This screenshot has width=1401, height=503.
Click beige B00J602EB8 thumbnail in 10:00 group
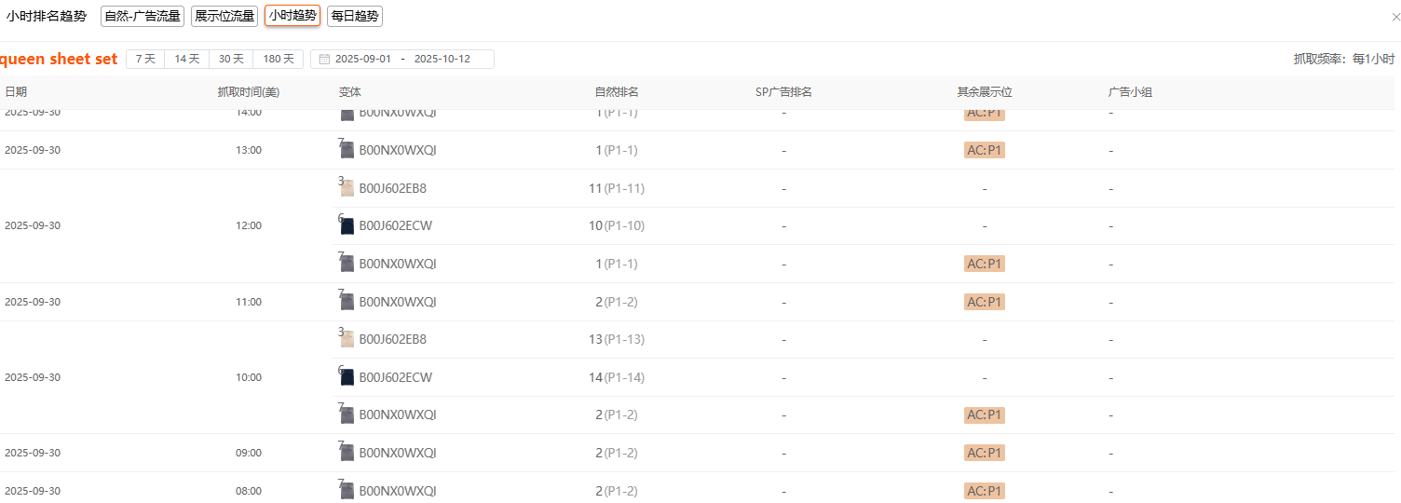[x=347, y=340]
